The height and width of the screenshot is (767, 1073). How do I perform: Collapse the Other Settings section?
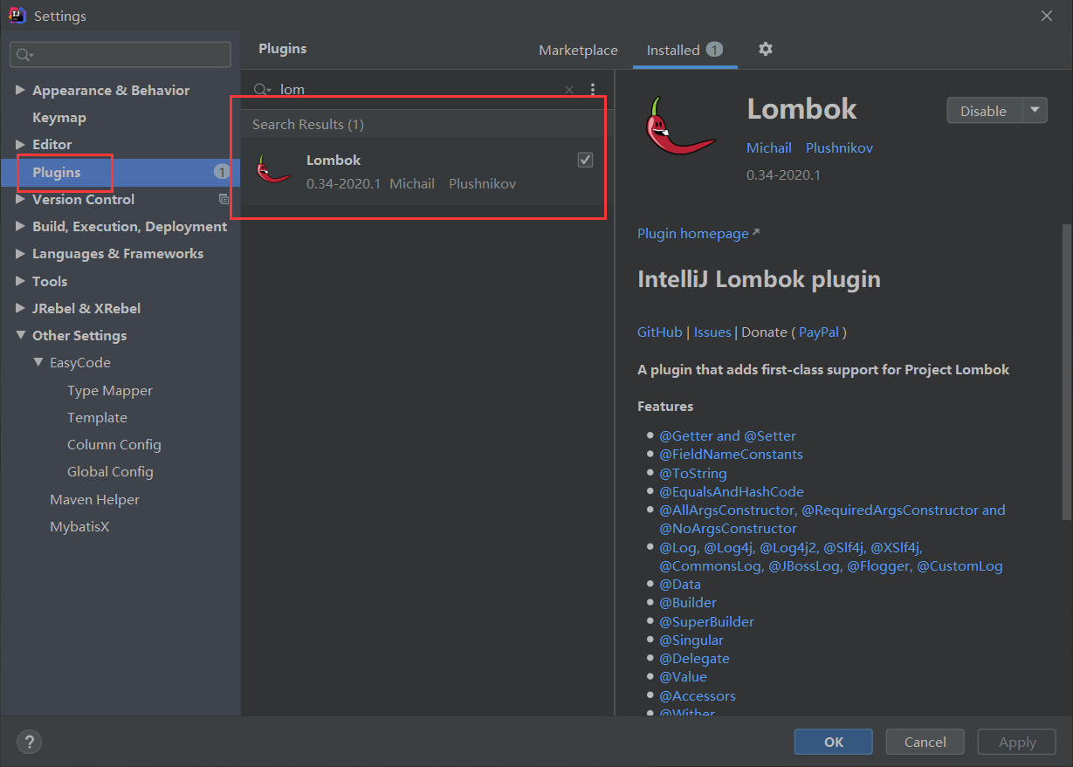20,335
